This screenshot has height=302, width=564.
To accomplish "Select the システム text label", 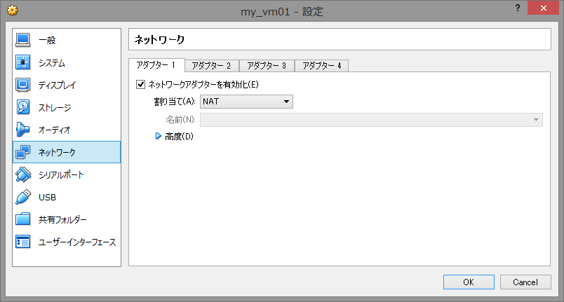I will [52, 63].
